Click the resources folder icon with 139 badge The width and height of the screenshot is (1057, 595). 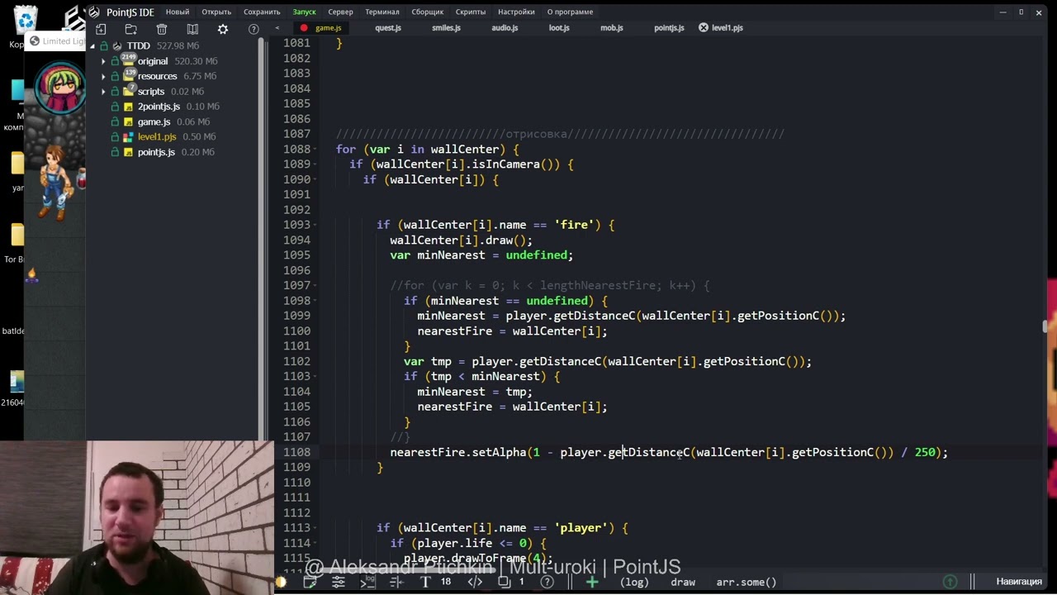(128, 75)
